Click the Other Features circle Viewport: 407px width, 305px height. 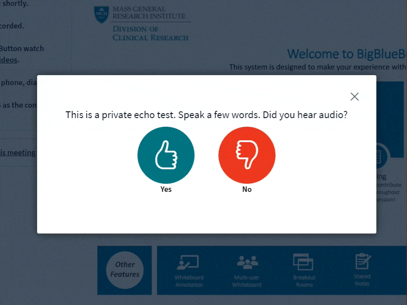click(x=125, y=270)
